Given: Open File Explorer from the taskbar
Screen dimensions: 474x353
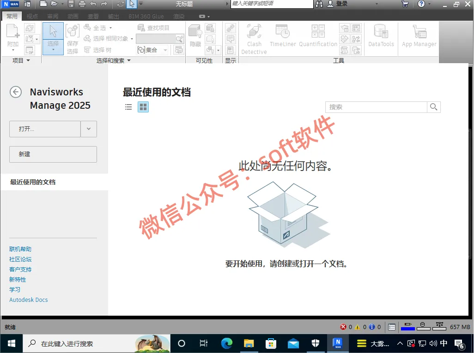Looking at the screenshot, I should click(x=249, y=343).
